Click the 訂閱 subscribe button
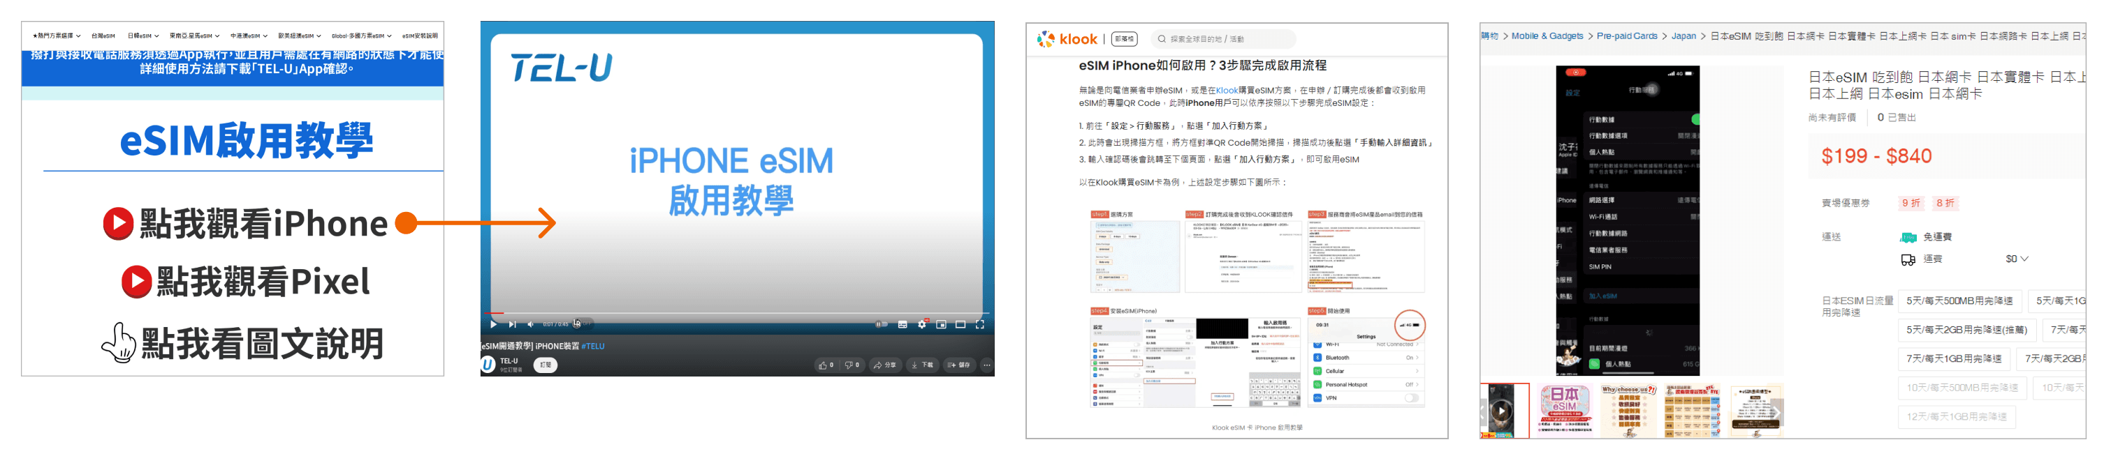This screenshot has width=2118, height=456. coord(545,365)
